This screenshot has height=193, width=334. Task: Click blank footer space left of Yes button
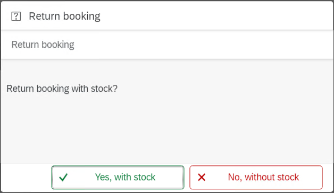[26, 177]
